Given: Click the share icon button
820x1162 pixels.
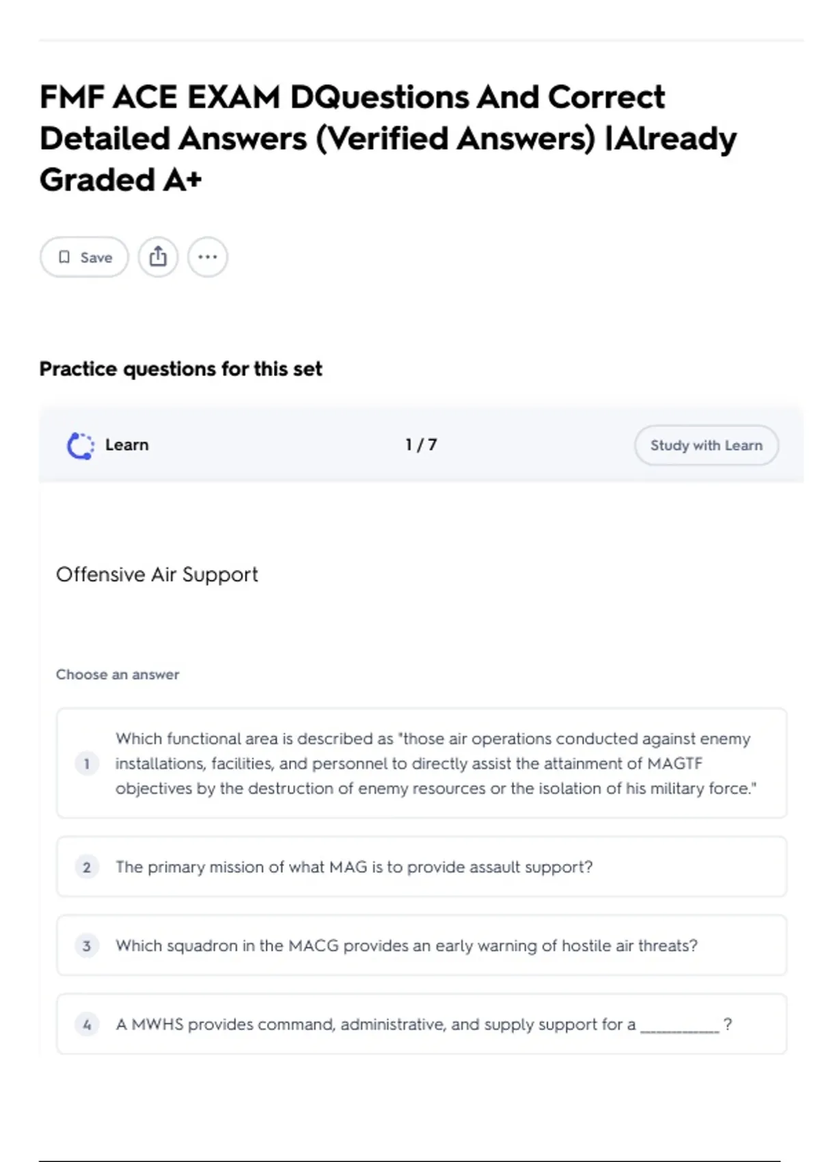Looking at the screenshot, I should click(158, 257).
